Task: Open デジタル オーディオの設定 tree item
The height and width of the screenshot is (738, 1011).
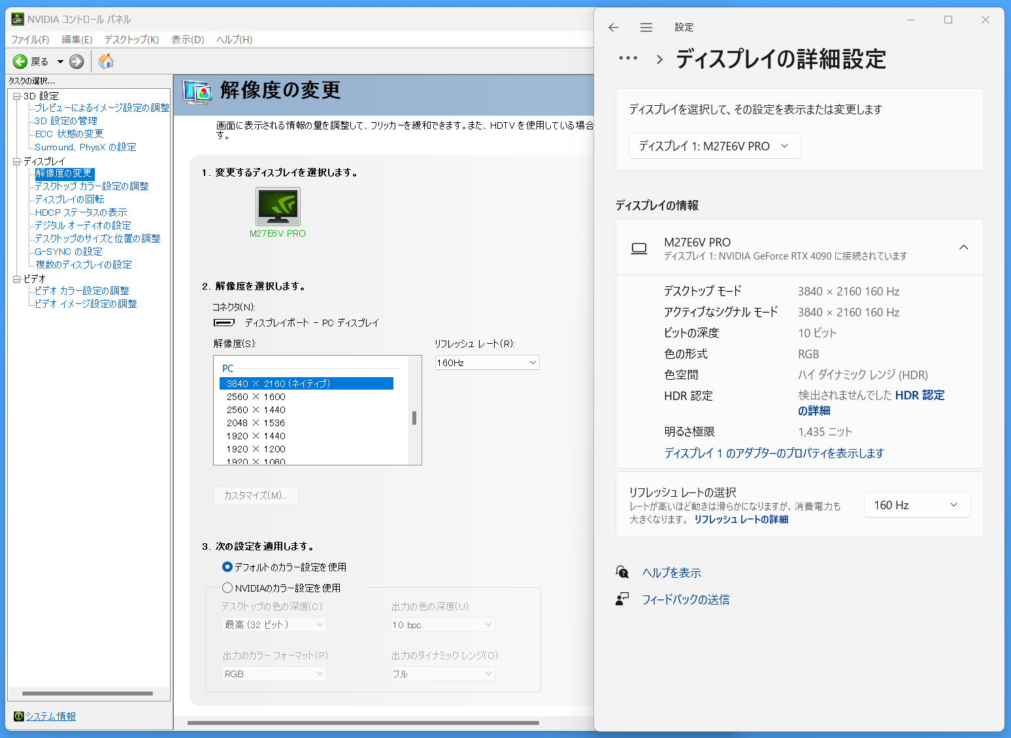Action: (83, 226)
